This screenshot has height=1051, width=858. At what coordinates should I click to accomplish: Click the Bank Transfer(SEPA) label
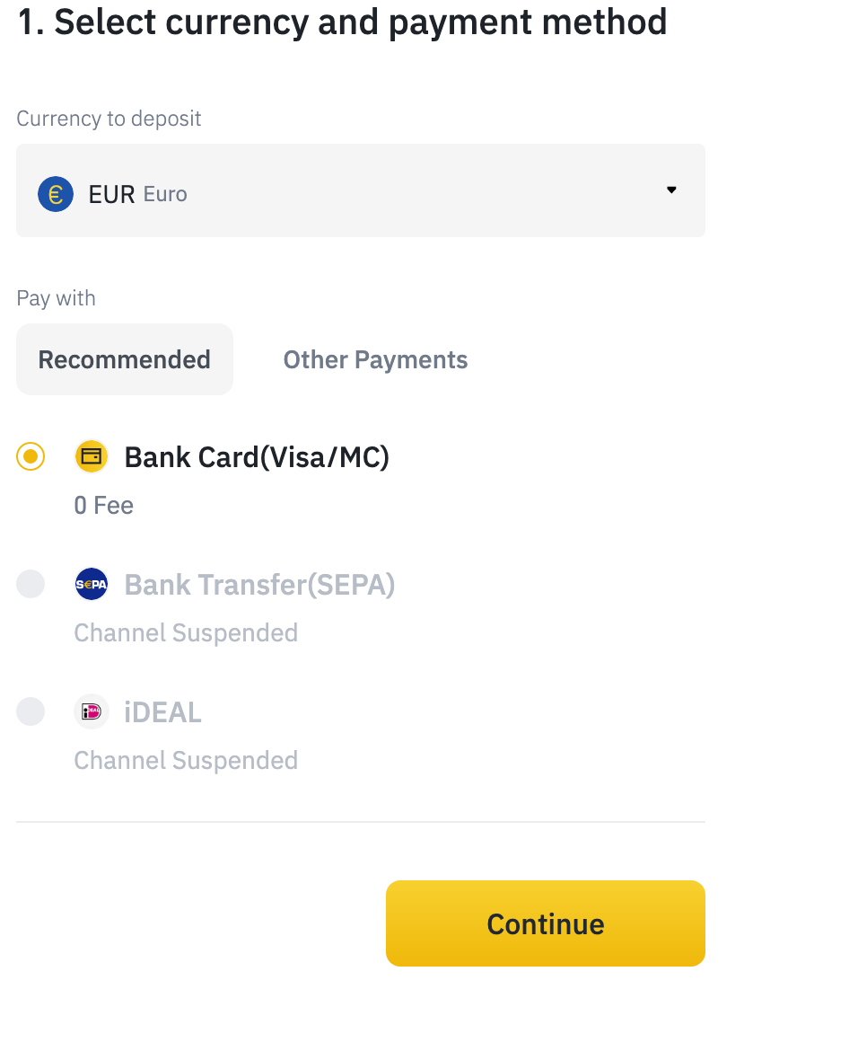260,585
